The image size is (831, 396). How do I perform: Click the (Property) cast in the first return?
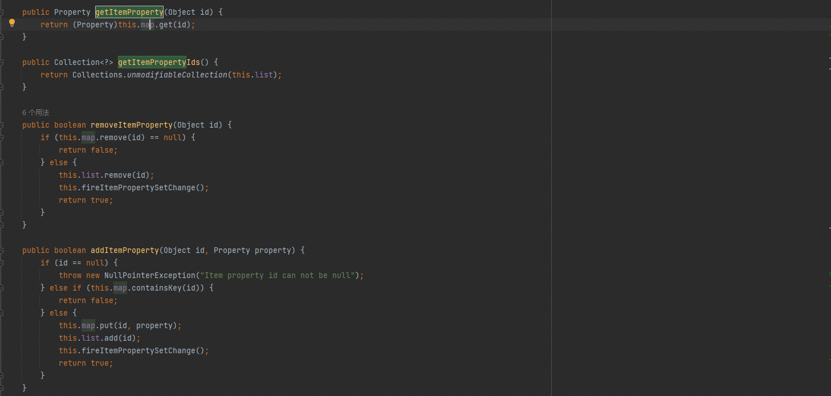[x=95, y=25]
